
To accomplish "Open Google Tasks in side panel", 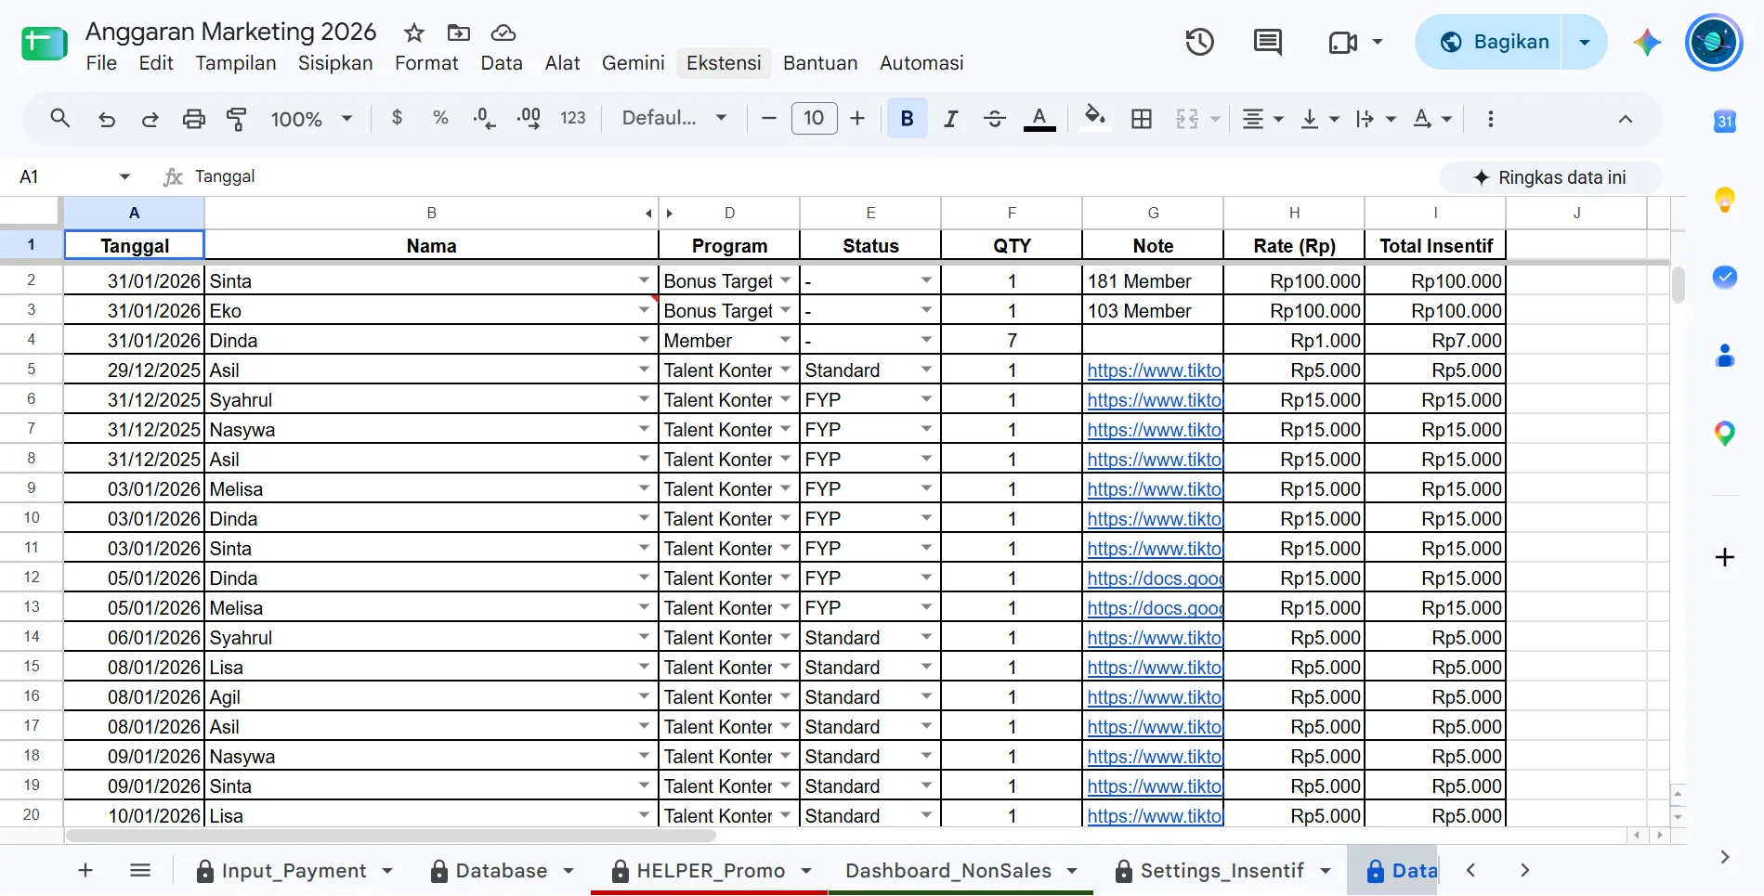I will [1725, 277].
